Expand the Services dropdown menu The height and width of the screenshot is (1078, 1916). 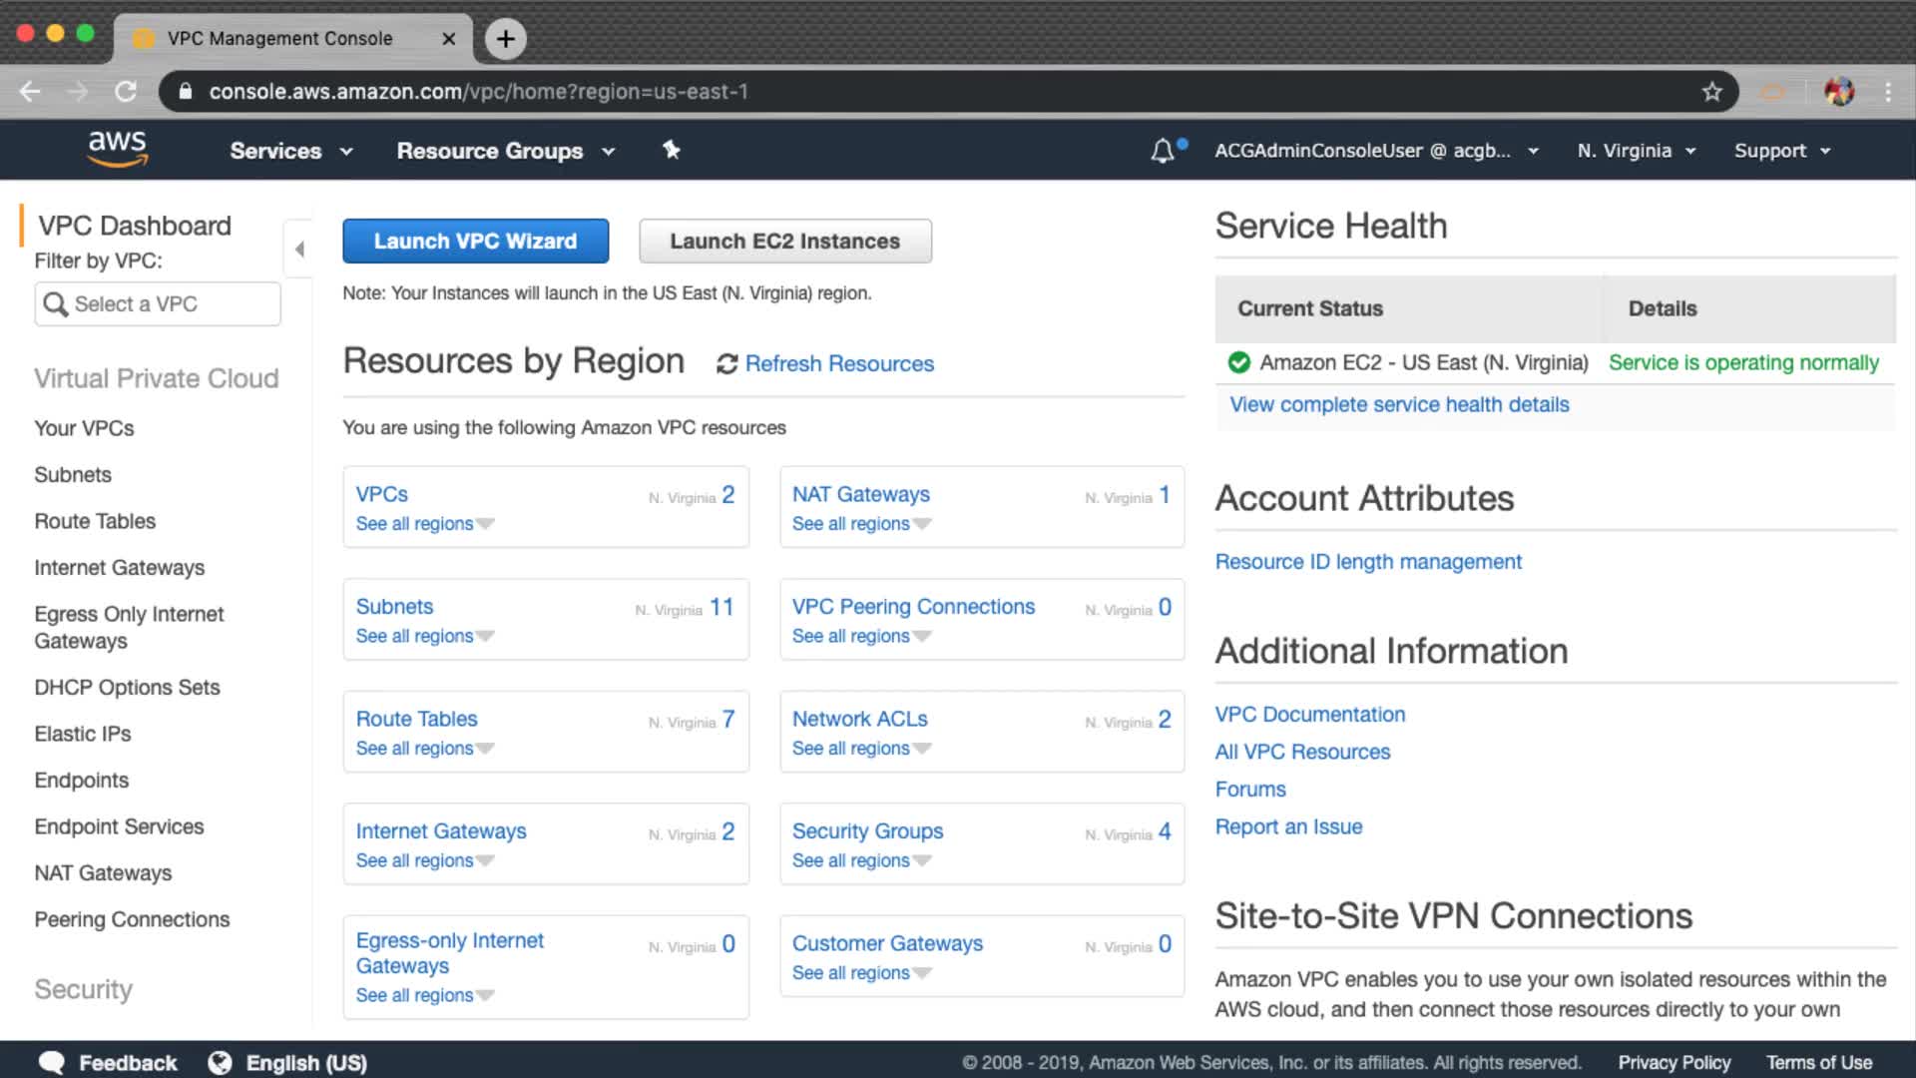290,151
